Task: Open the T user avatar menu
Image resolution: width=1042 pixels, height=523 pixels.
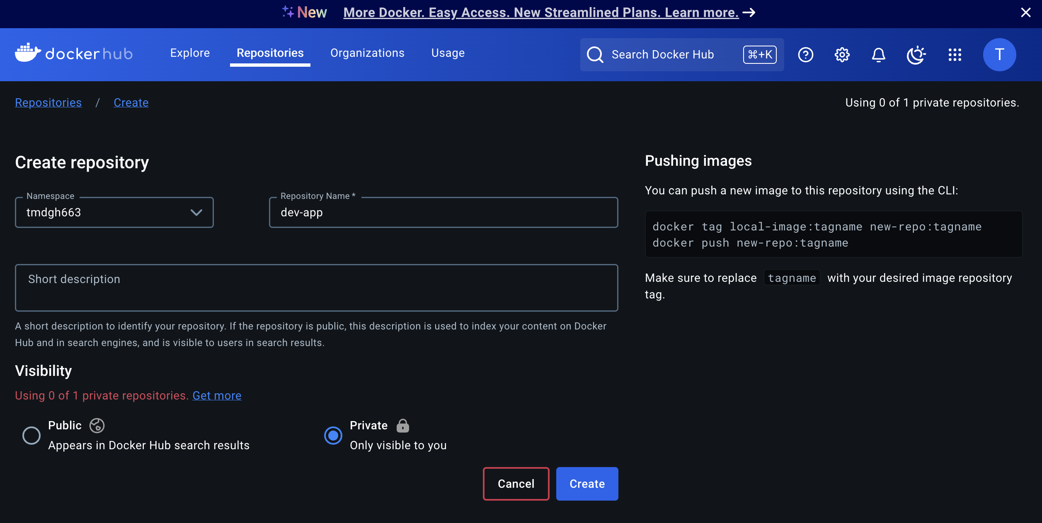Action: click(999, 55)
